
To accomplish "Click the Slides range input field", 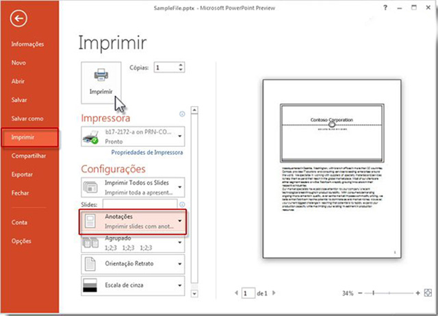I will coord(140,204).
